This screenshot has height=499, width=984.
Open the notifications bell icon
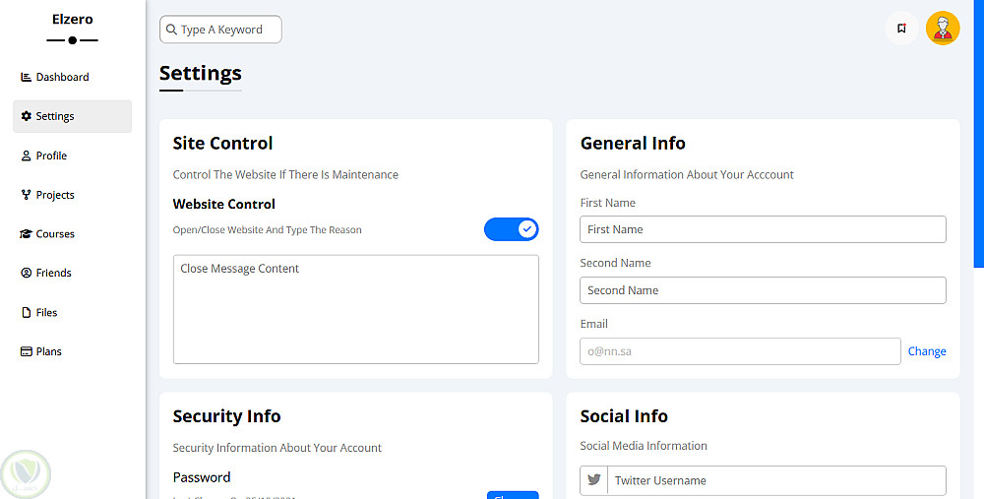901,29
